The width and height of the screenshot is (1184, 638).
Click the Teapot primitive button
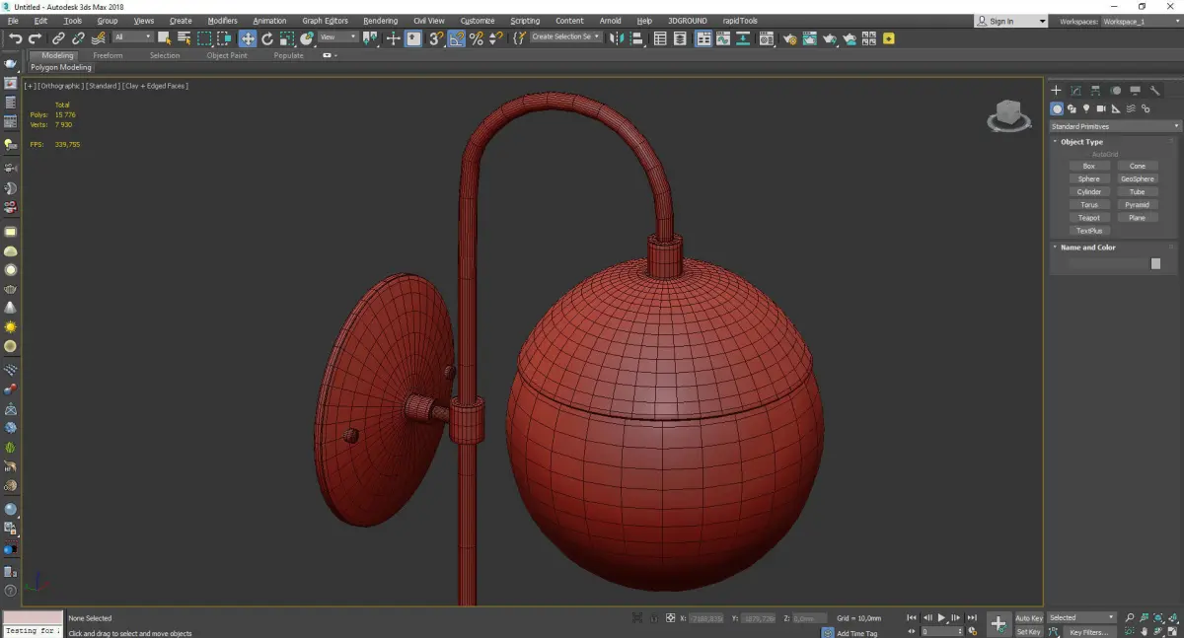(x=1088, y=218)
